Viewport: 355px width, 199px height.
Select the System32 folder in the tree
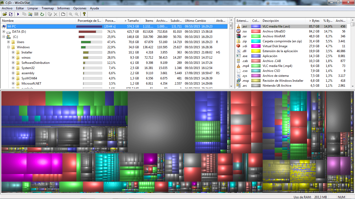click(28, 68)
